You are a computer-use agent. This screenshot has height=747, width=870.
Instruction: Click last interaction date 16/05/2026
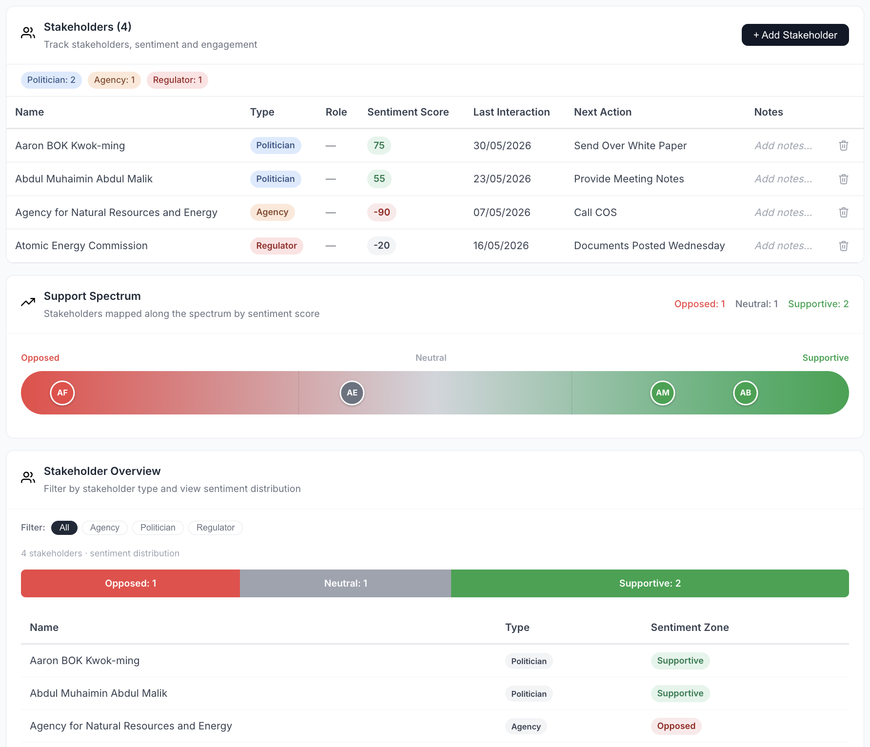pyautogui.click(x=501, y=246)
